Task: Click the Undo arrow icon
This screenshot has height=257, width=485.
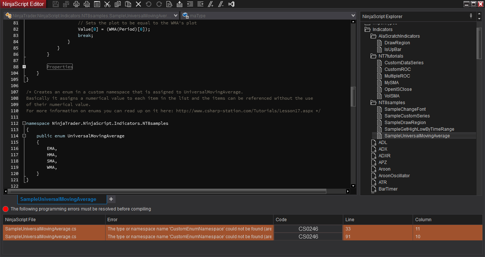Action: tap(149, 4)
